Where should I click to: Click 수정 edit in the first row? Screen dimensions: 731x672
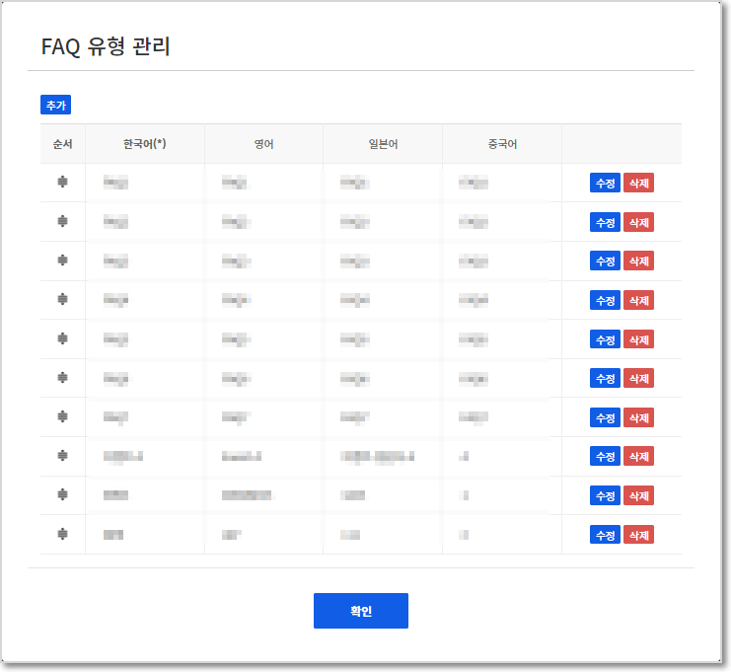pyautogui.click(x=605, y=183)
